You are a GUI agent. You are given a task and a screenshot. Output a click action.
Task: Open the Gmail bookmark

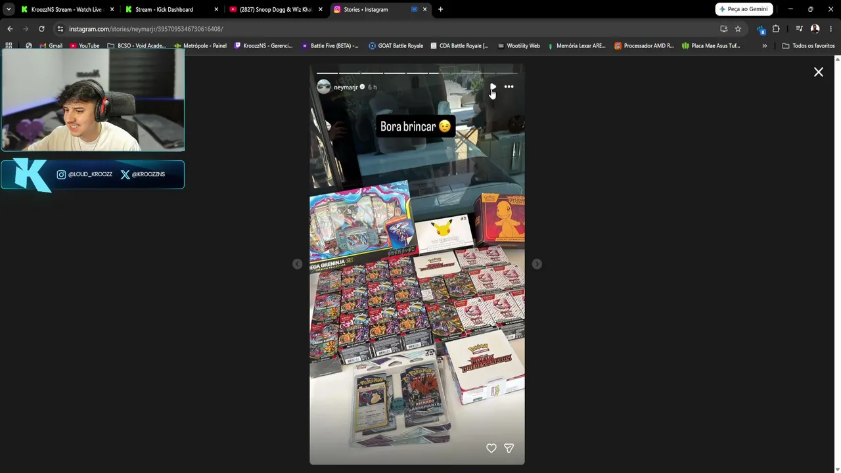pos(51,46)
